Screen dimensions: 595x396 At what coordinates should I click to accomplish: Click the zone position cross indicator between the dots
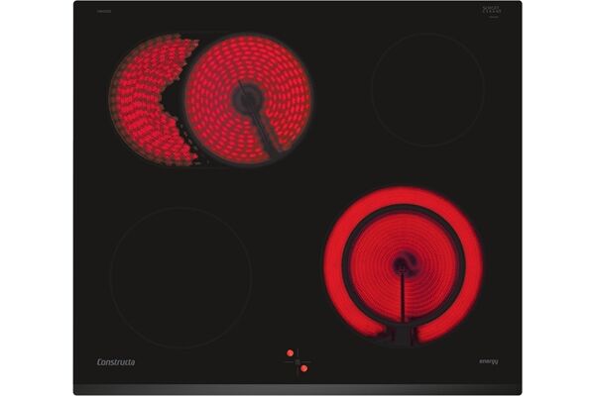point(297,361)
